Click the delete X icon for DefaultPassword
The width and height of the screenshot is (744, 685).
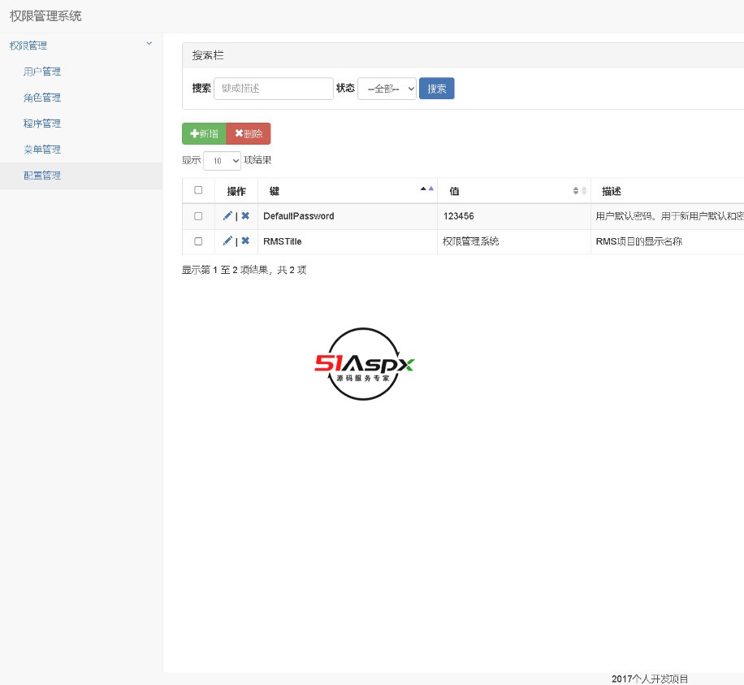tap(245, 216)
